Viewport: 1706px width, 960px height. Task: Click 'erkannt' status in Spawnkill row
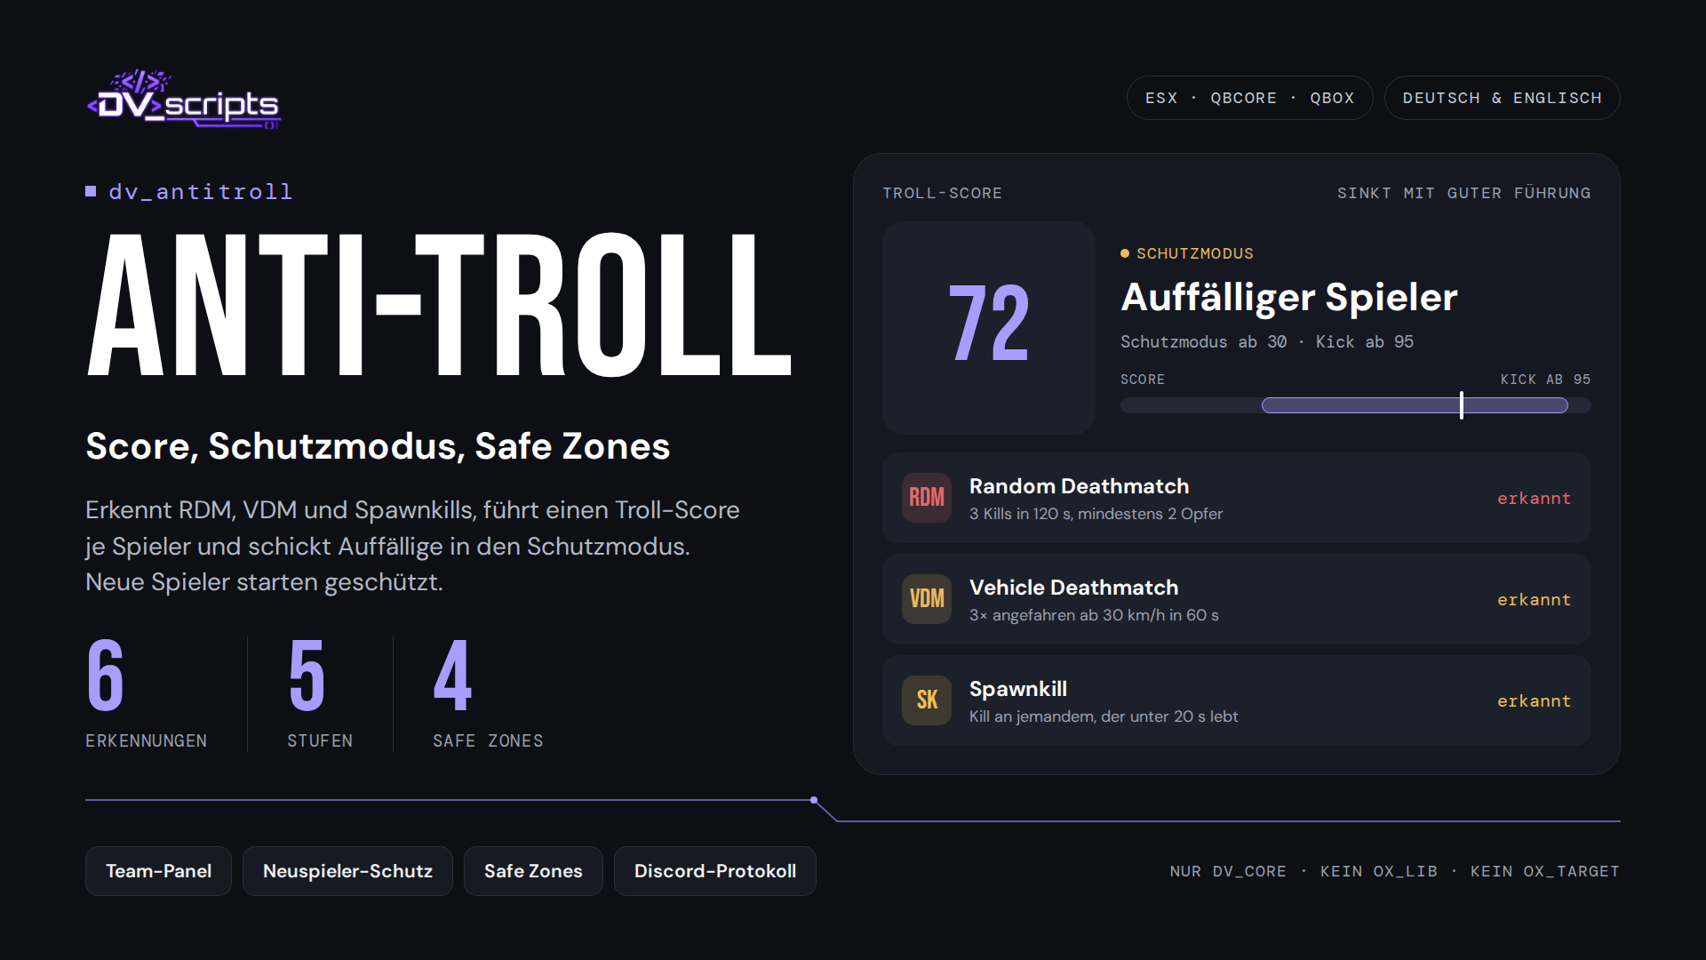pyautogui.click(x=1534, y=701)
